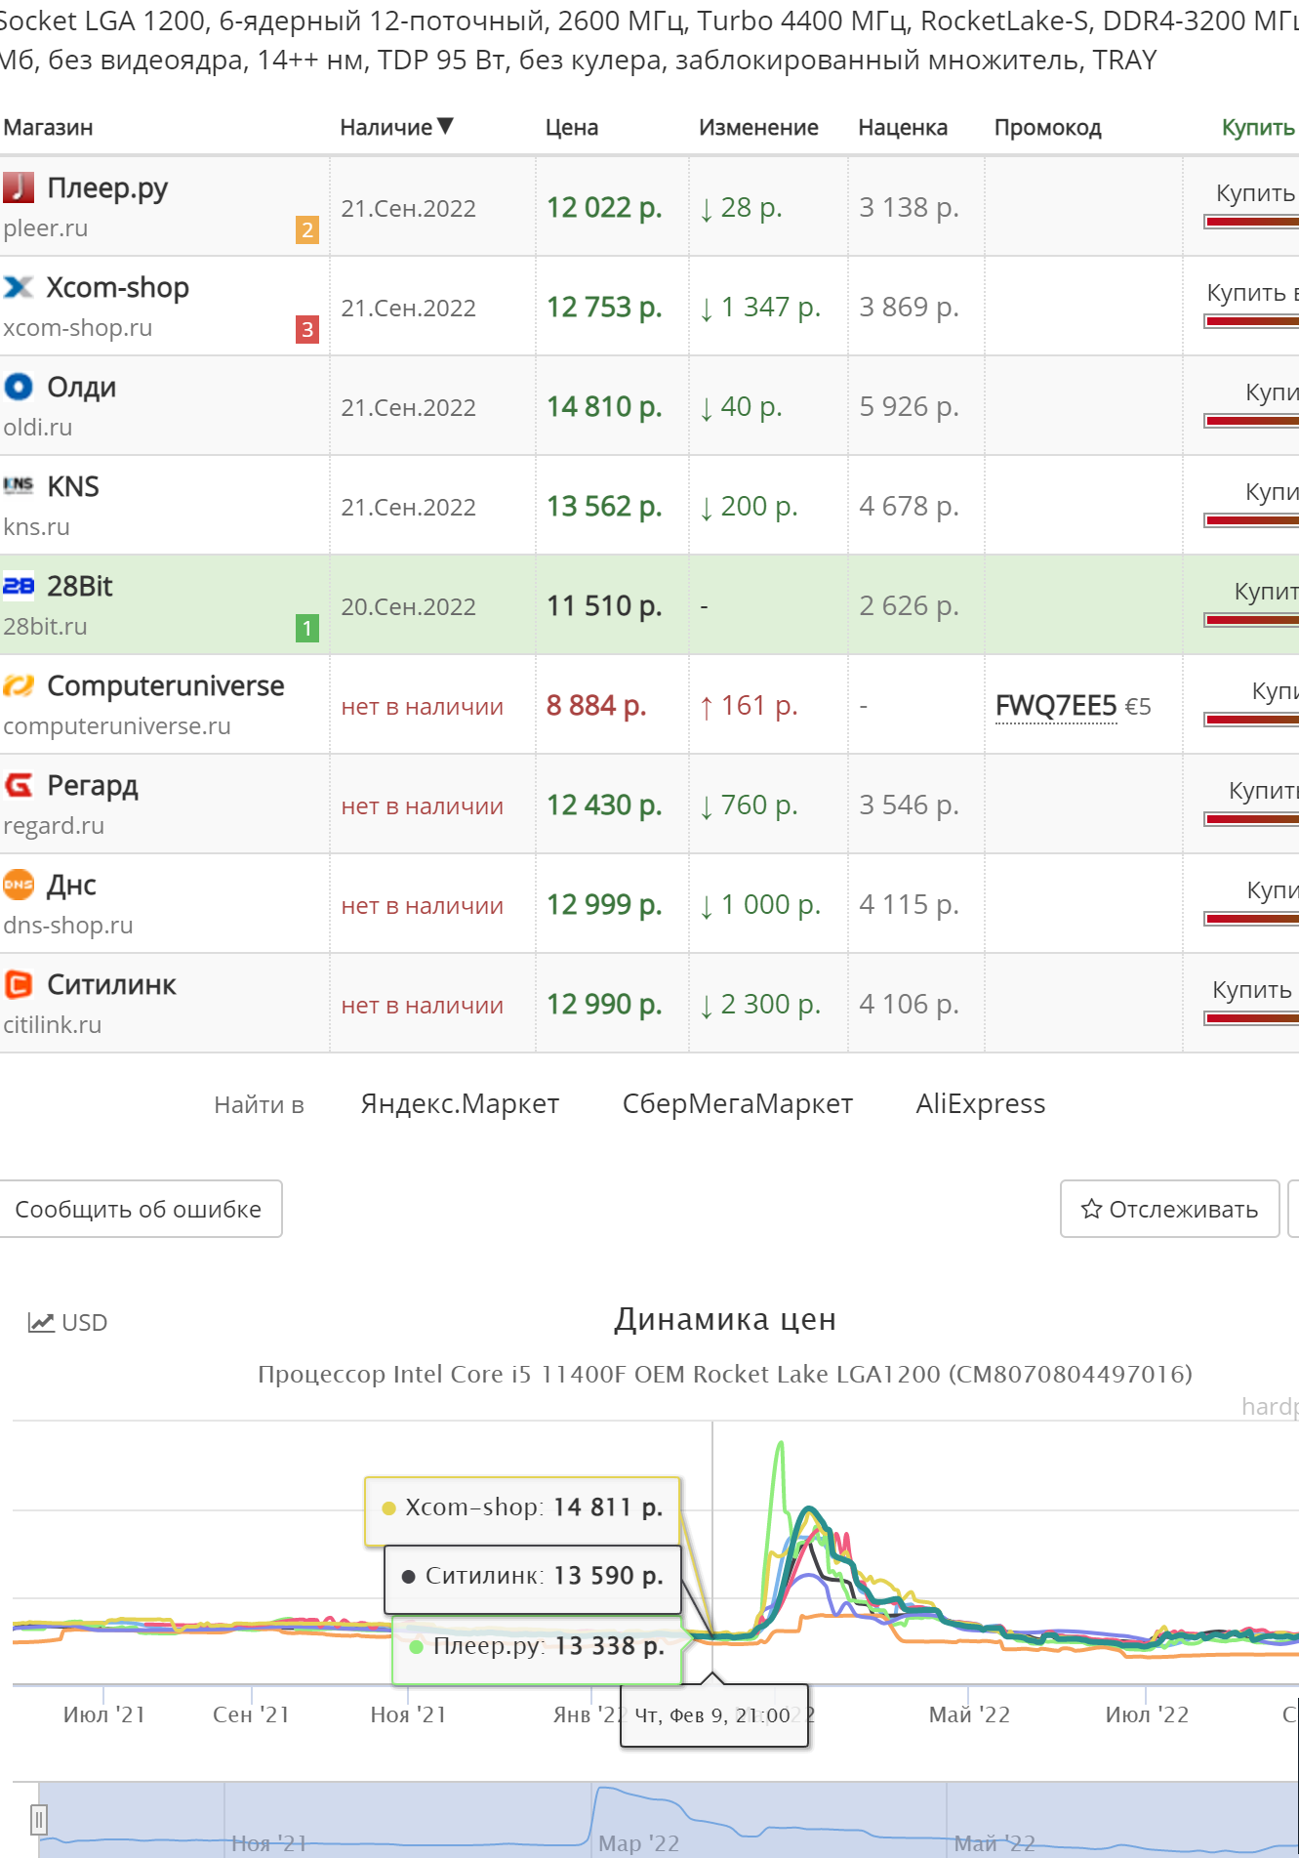
Task: Click the Днс store icon
Action: point(20,886)
